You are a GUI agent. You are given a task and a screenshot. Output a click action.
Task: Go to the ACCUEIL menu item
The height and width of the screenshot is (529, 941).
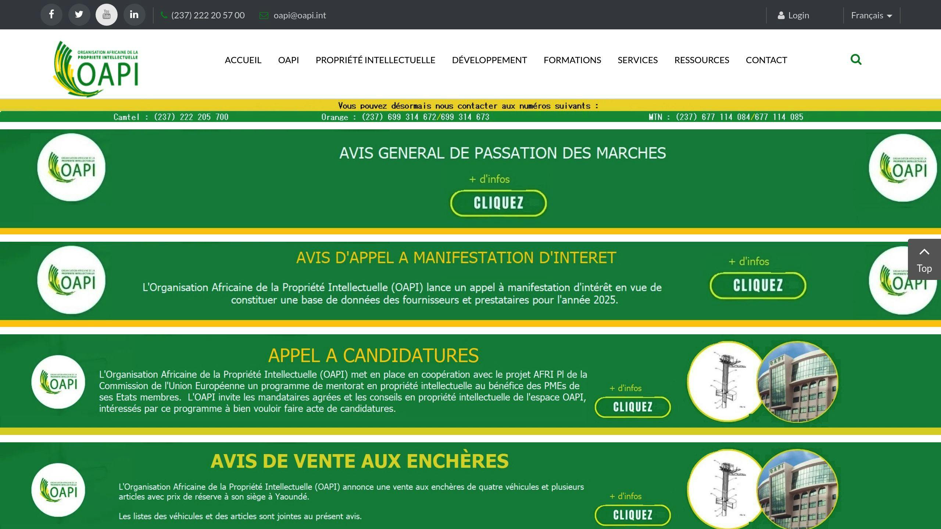(x=243, y=60)
